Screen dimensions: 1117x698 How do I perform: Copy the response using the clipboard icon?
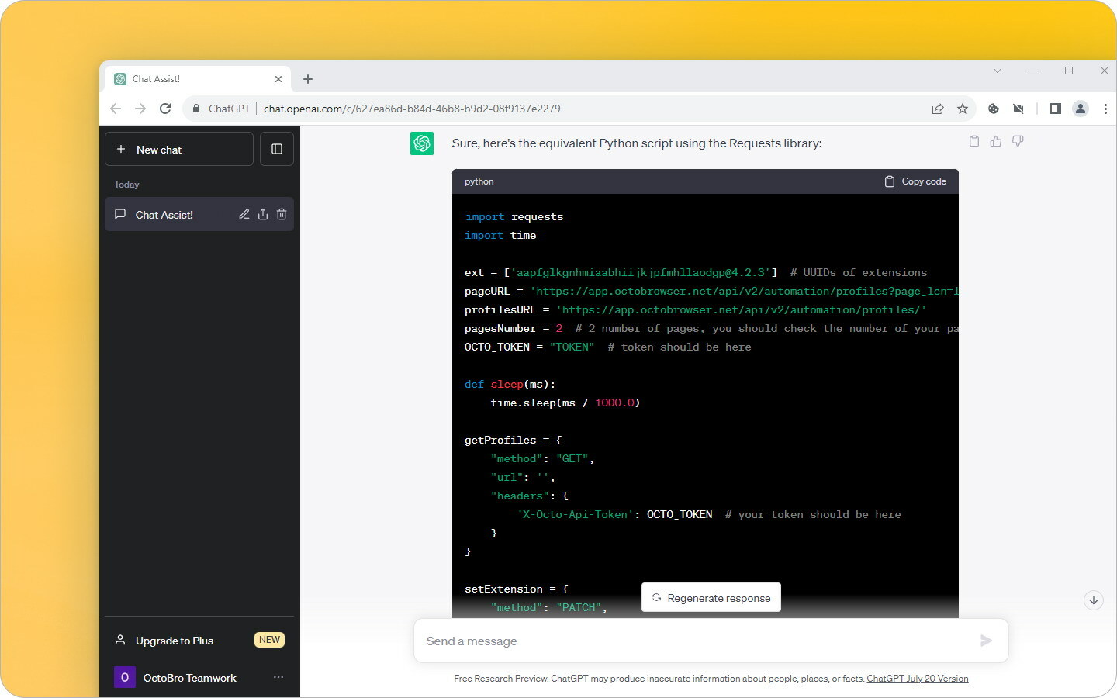coord(974,140)
